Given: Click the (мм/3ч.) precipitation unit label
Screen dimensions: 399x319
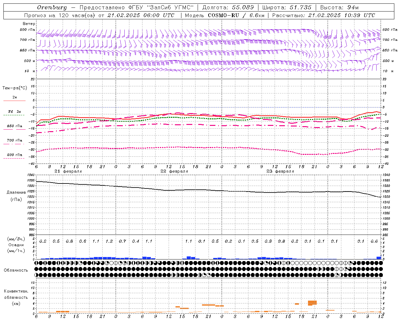Looking at the screenshot, I should coord(16,239).
